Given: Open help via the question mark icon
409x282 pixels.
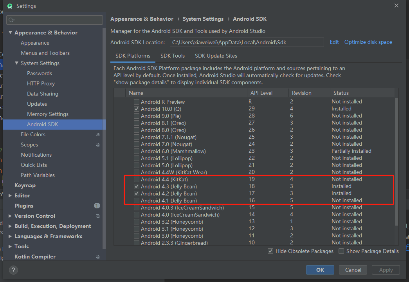Looking at the screenshot, I should click(13, 270).
